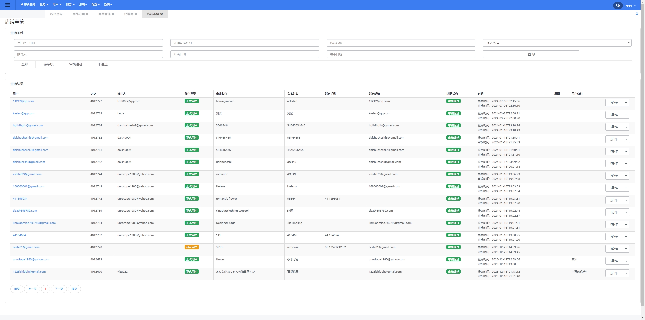Open user link kvalen@qq.com

point(23,113)
